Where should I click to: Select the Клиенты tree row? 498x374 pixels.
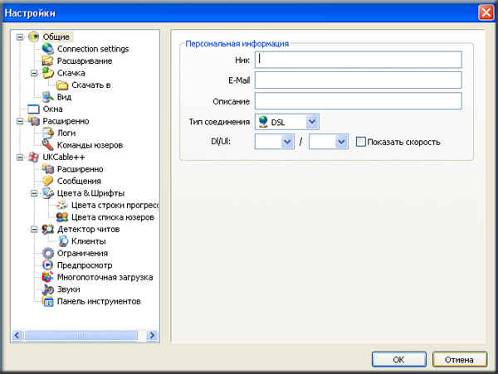89,241
